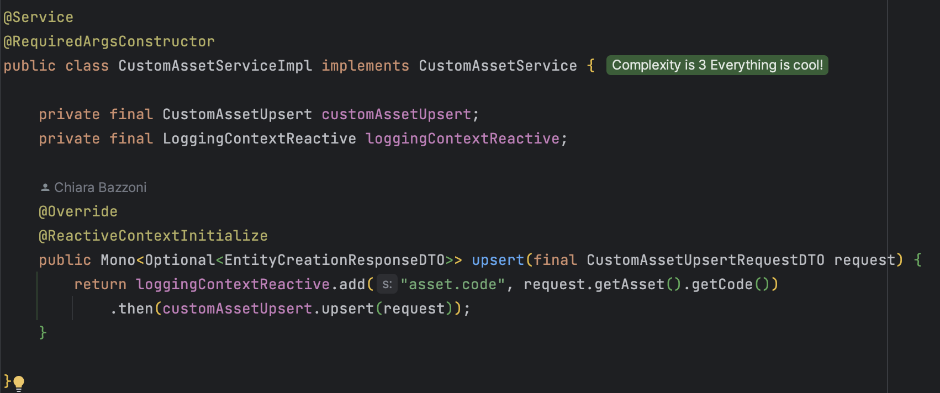
Task: Click the .then call on the chained line
Action: (131, 309)
